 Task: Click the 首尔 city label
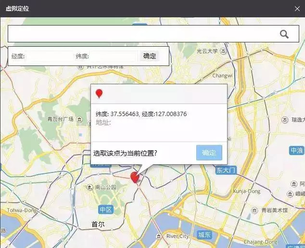point(98,224)
